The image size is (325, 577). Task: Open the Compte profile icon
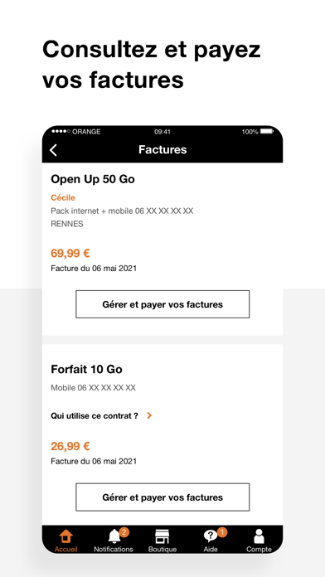coord(259,536)
